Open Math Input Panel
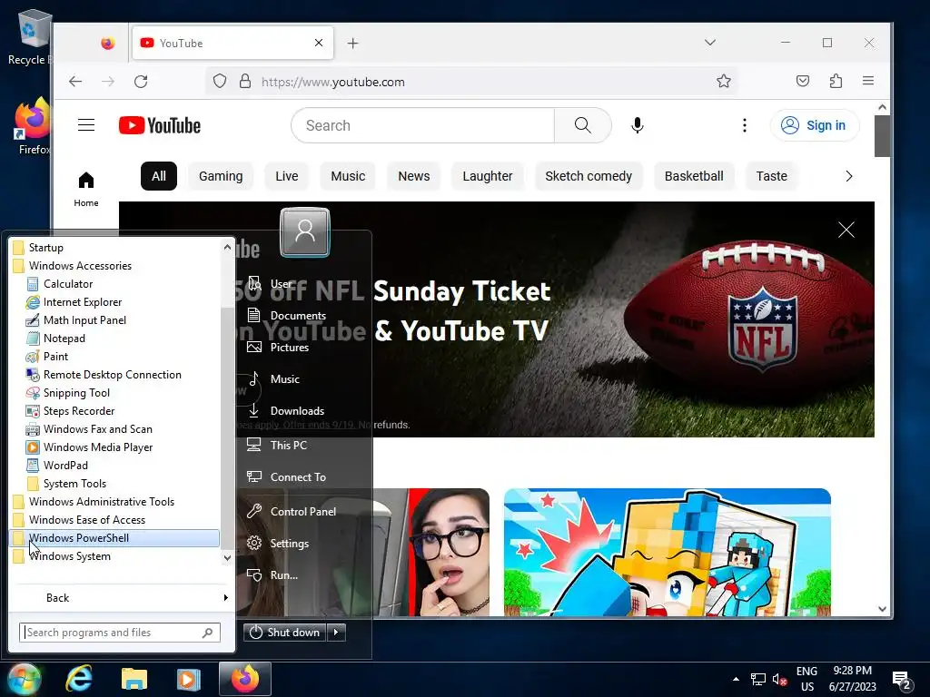This screenshot has height=697, width=930. click(76, 320)
